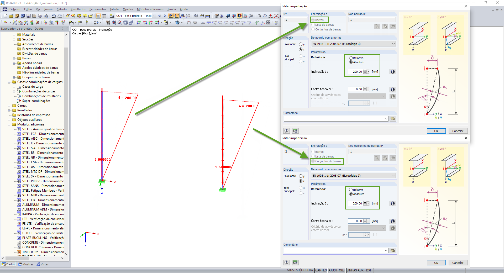
Task: Open the CO1 load case dropdown
Action: 154,16
